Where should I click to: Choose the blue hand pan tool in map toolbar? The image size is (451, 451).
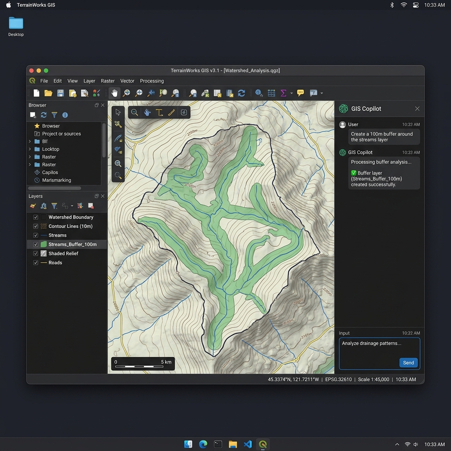click(x=147, y=112)
